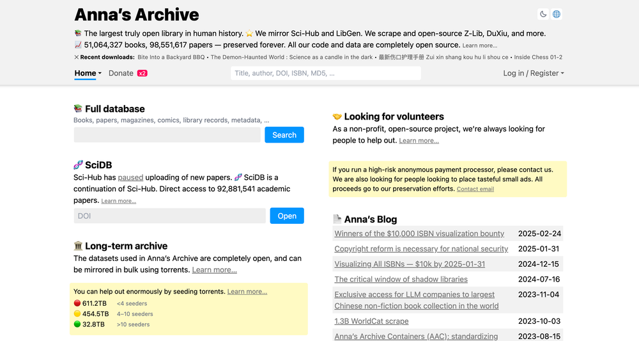639x341 pixels.
Task: Click the DOI input field
Action: click(169, 216)
